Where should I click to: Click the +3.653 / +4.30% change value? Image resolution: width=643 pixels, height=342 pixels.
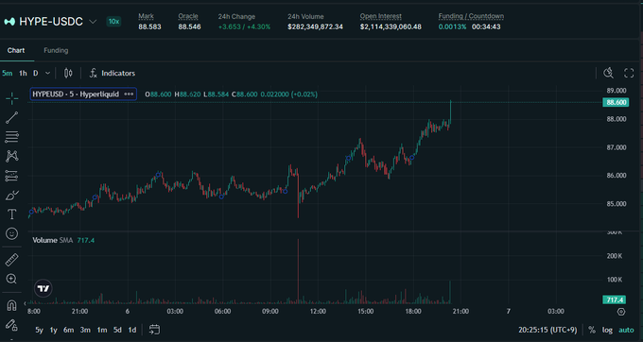pos(244,27)
